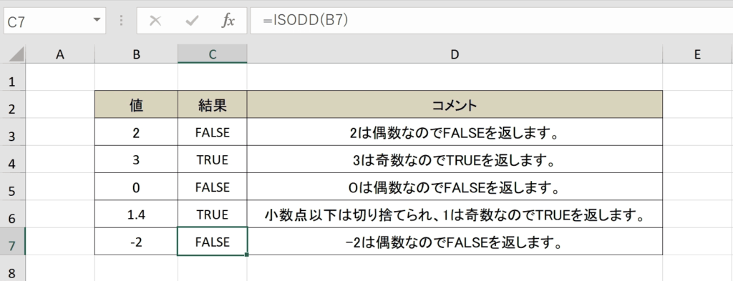Select column E header

697,54
